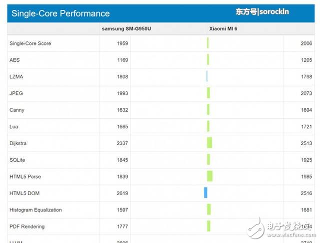Click the thin blue LZMA bar

[206, 77]
